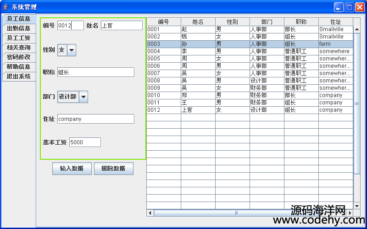This screenshot has width=367, height=229.
Task: Click the 删除数据 button
Action: (113, 169)
